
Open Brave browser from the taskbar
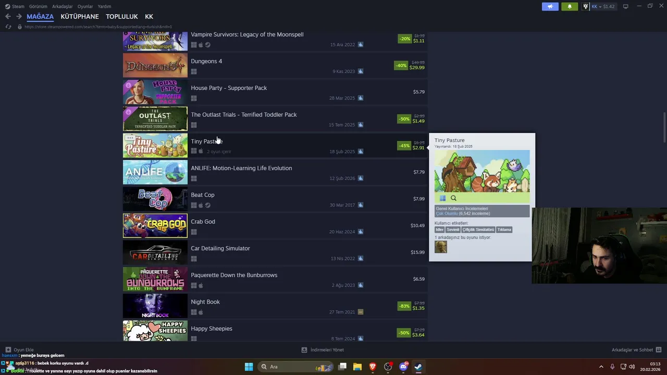tap(373, 367)
